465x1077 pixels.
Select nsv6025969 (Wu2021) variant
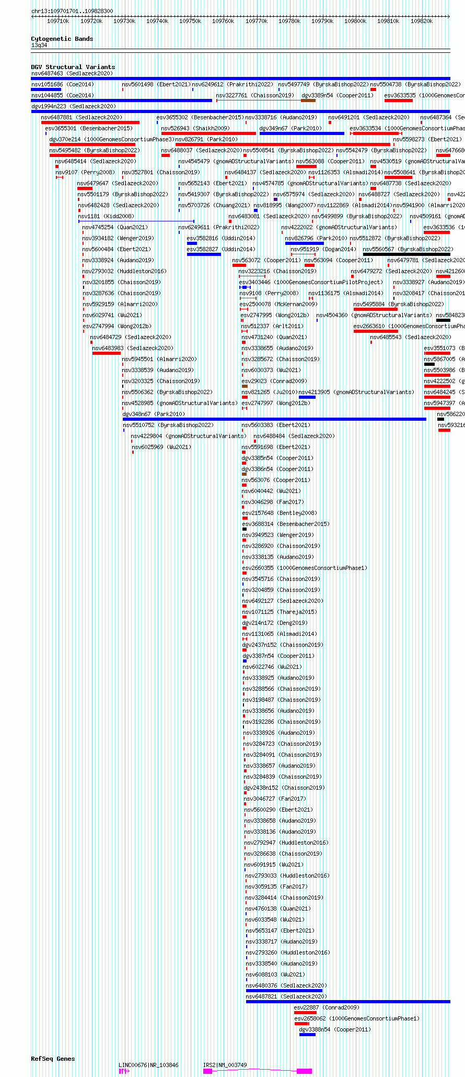pyautogui.click(x=161, y=447)
